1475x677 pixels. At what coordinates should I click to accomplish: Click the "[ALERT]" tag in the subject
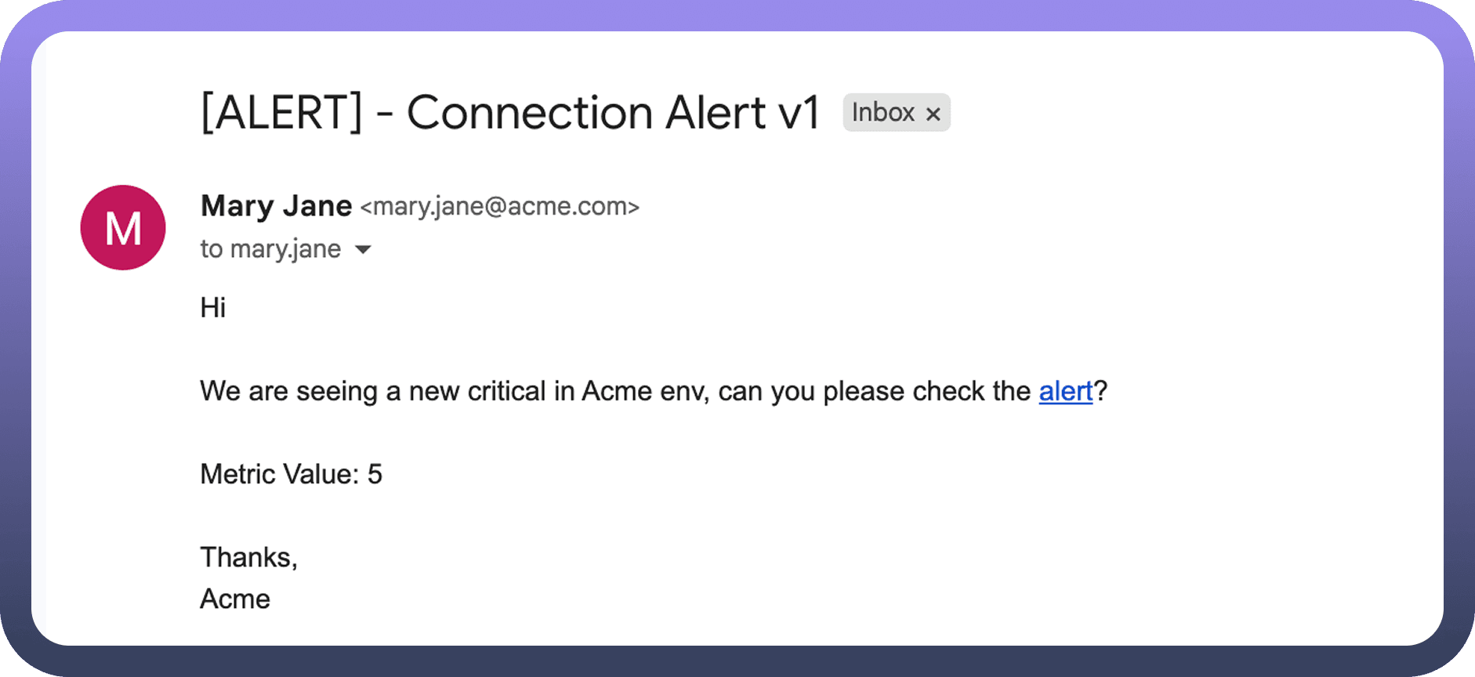(281, 113)
